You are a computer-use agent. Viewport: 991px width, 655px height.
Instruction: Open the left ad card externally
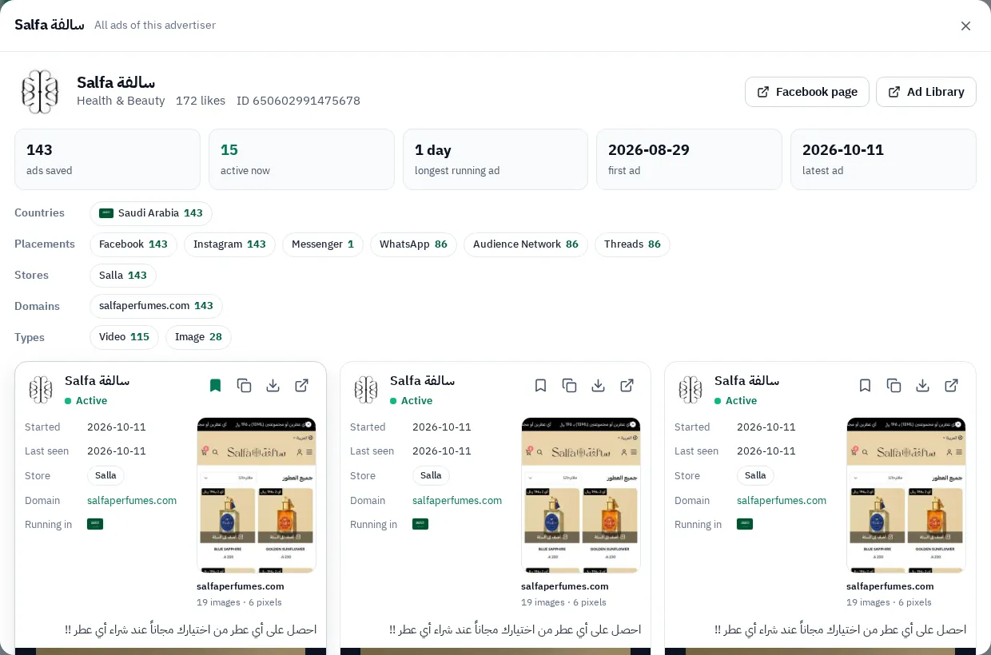pyautogui.click(x=302, y=386)
